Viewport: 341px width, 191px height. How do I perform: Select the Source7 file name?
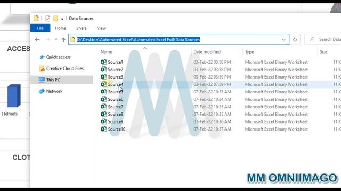pos(115,107)
